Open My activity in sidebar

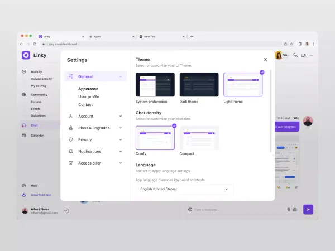[x=39, y=86]
